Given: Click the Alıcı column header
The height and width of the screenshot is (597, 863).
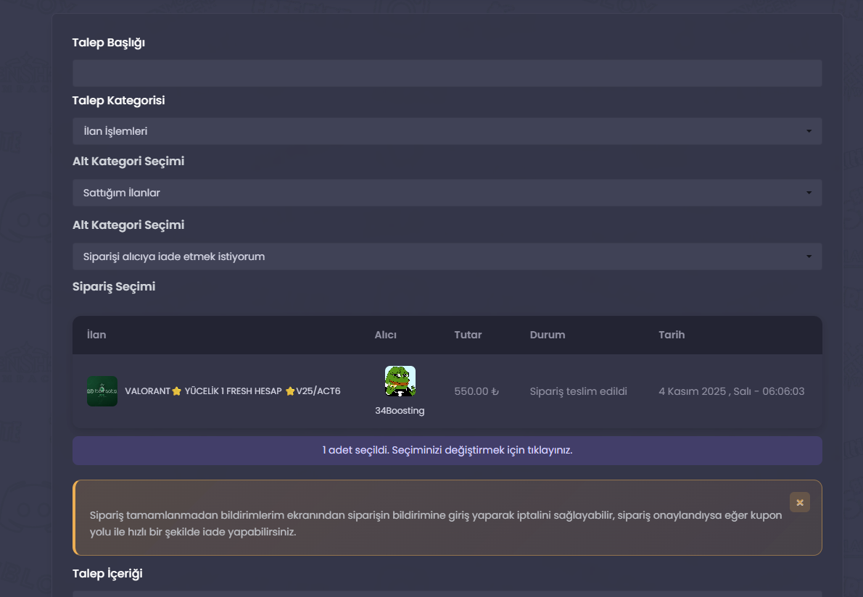Looking at the screenshot, I should 385,335.
